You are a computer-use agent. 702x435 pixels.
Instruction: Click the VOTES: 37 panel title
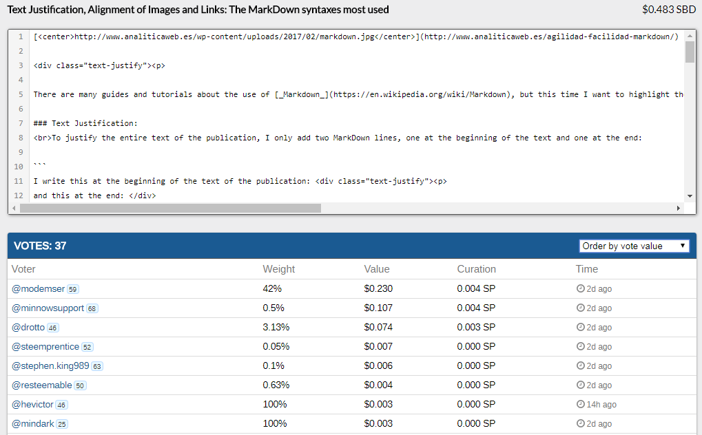[40, 246]
